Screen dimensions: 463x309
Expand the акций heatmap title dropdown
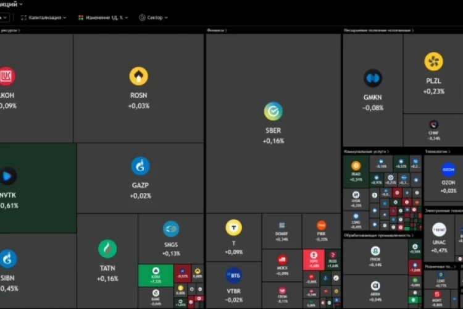[x=11, y=4]
